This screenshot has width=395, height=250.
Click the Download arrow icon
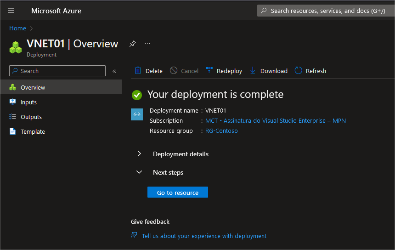point(253,71)
